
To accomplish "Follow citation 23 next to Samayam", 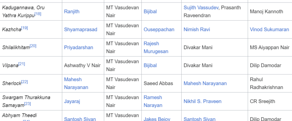I will click(x=27, y=104).
